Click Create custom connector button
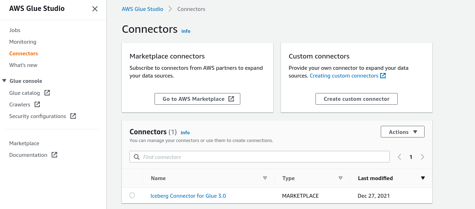 (x=356, y=99)
